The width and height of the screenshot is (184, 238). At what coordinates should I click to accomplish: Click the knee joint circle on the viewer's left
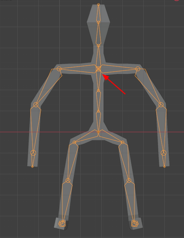coord(68,180)
